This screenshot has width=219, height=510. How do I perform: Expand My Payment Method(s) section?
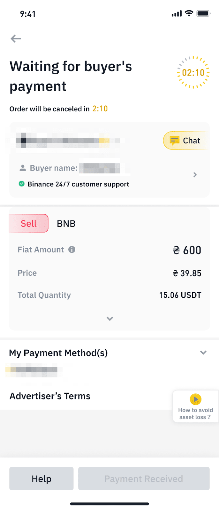pyautogui.click(x=203, y=353)
